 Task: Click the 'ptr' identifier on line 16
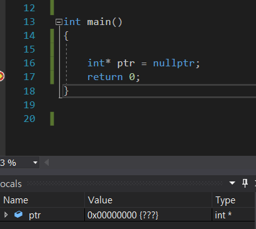tap(126, 64)
